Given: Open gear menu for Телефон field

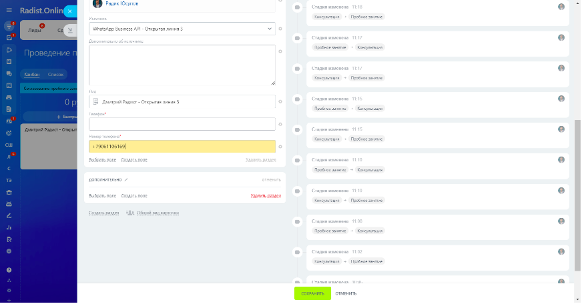Looking at the screenshot, I should [x=280, y=124].
